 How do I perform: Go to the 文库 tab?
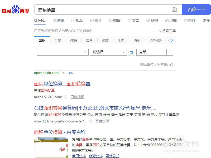click(133, 21)
